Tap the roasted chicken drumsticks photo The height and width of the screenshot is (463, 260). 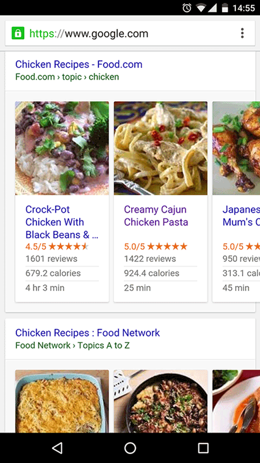coord(236,148)
